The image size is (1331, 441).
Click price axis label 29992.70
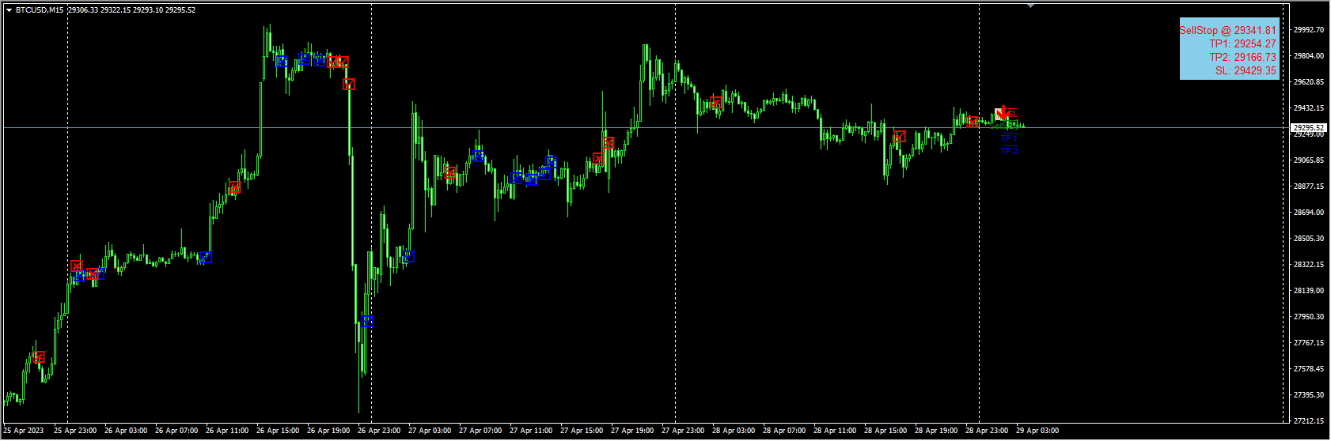click(x=1309, y=30)
